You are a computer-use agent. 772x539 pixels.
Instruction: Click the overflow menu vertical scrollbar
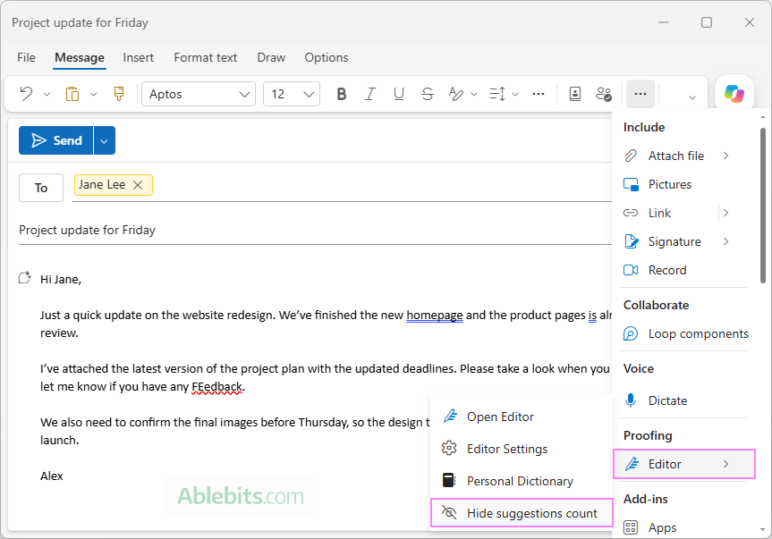[x=763, y=206]
